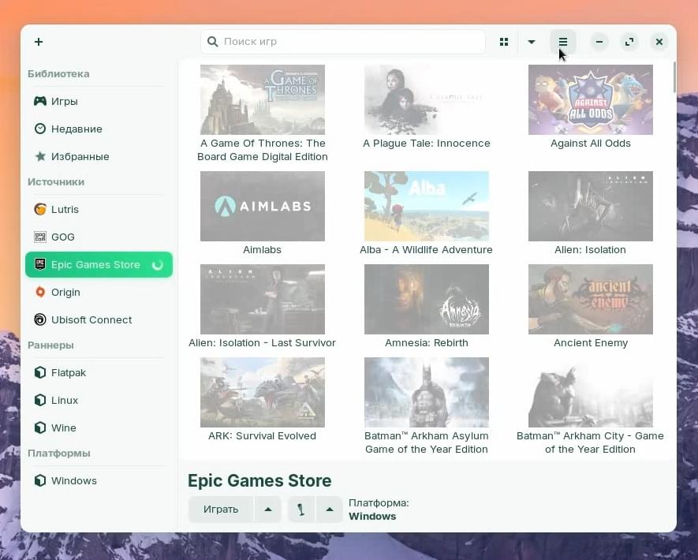Click the Ancient Enemy title text
The height and width of the screenshot is (560, 698).
click(x=591, y=343)
